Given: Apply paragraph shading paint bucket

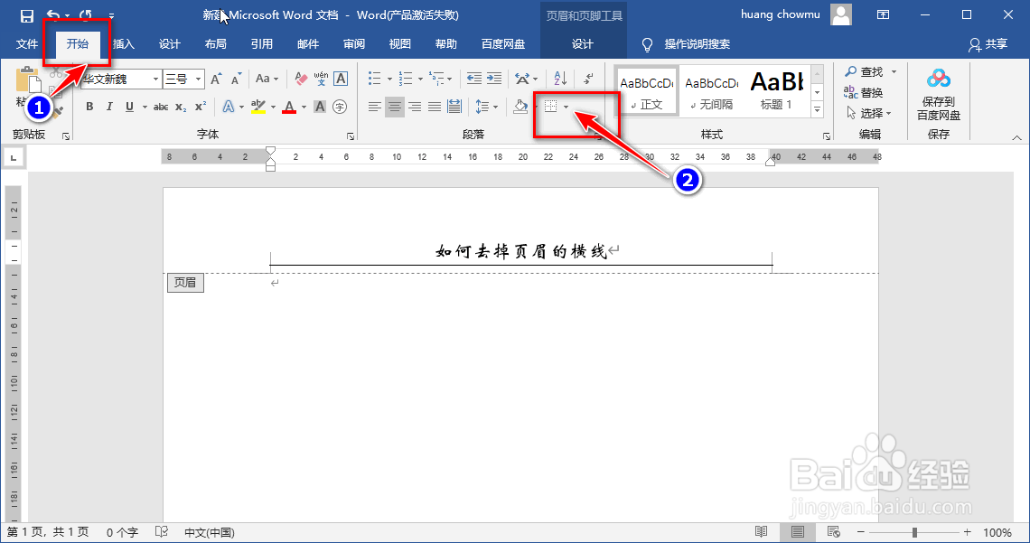Looking at the screenshot, I should click(x=520, y=107).
